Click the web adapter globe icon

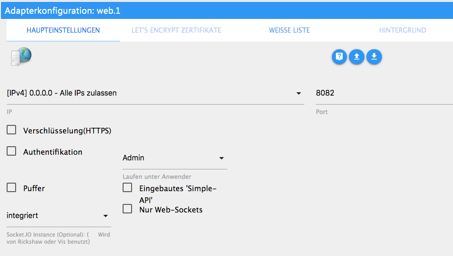coord(21,56)
